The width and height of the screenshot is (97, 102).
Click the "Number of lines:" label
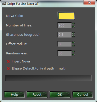coord(19,25)
